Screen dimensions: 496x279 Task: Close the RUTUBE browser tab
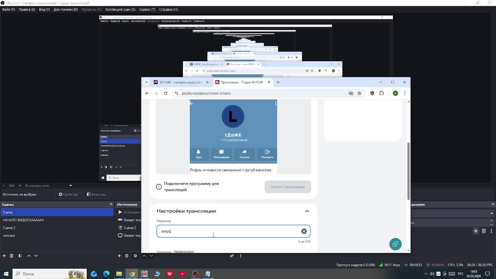click(207, 82)
